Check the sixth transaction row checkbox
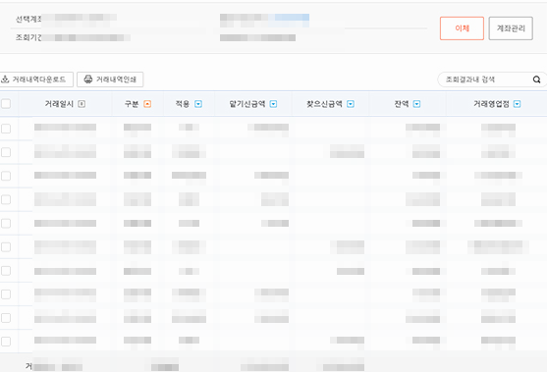547x372 pixels. (x=6, y=246)
